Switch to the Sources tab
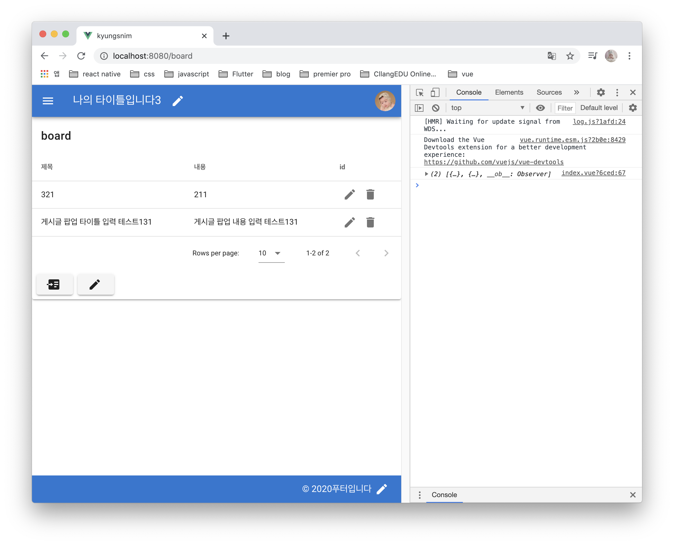Viewport: 674px width, 545px height. [549, 92]
